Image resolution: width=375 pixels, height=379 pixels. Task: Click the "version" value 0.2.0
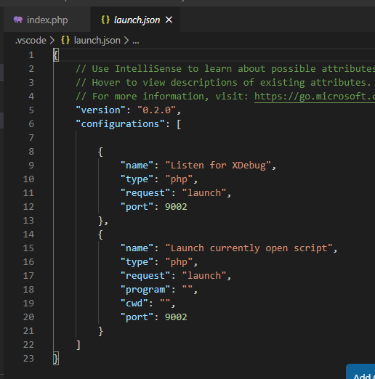pos(156,110)
